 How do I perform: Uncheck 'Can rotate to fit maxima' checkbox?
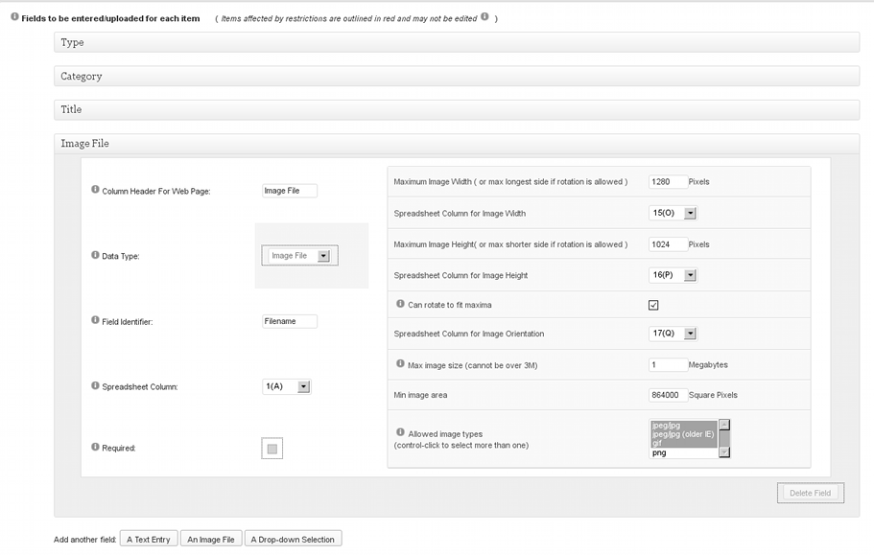(x=653, y=305)
